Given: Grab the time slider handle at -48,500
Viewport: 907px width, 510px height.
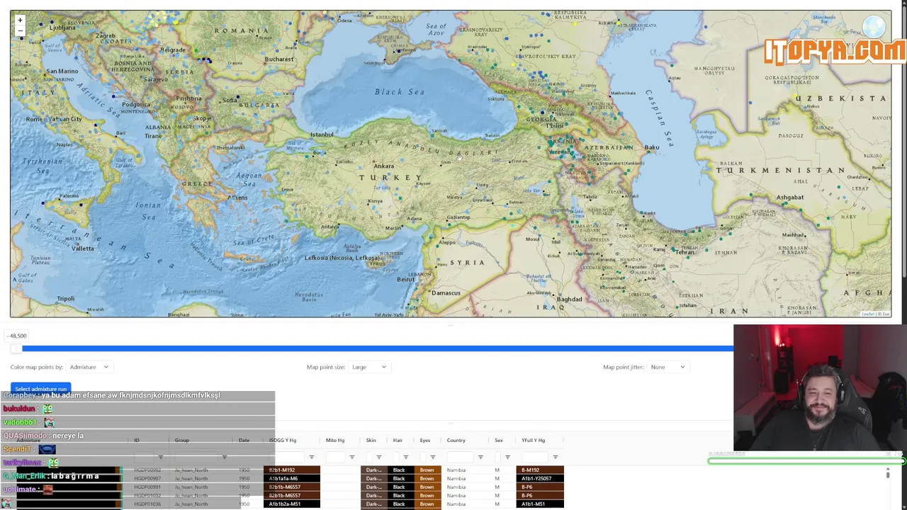Looking at the screenshot, I should tap(17, 348).
